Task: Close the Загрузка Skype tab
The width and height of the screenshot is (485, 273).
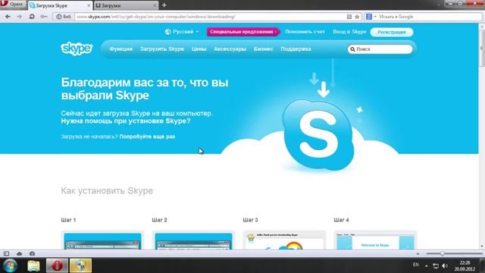Action: 89,5
